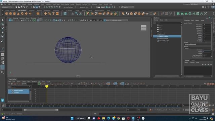Click the poly sphere shelf icon
215x121 pixels.
coord(6,13)
